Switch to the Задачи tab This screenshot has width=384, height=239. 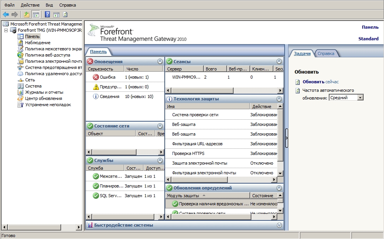pyautogui.click(x=302, y=53)
